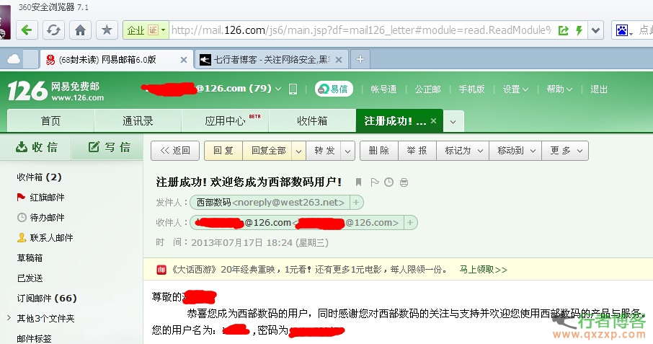The width and height of the screenshot is (653, 344).
Task: Switch to the 通讯录 tab
Action: [138, 120]
